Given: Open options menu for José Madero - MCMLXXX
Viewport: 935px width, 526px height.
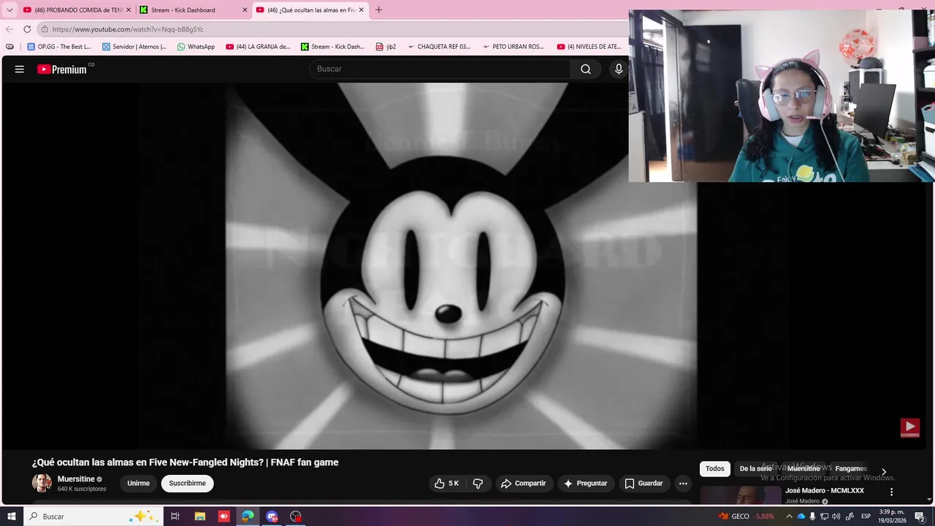Looking at the screenshot, I should 891,492.
